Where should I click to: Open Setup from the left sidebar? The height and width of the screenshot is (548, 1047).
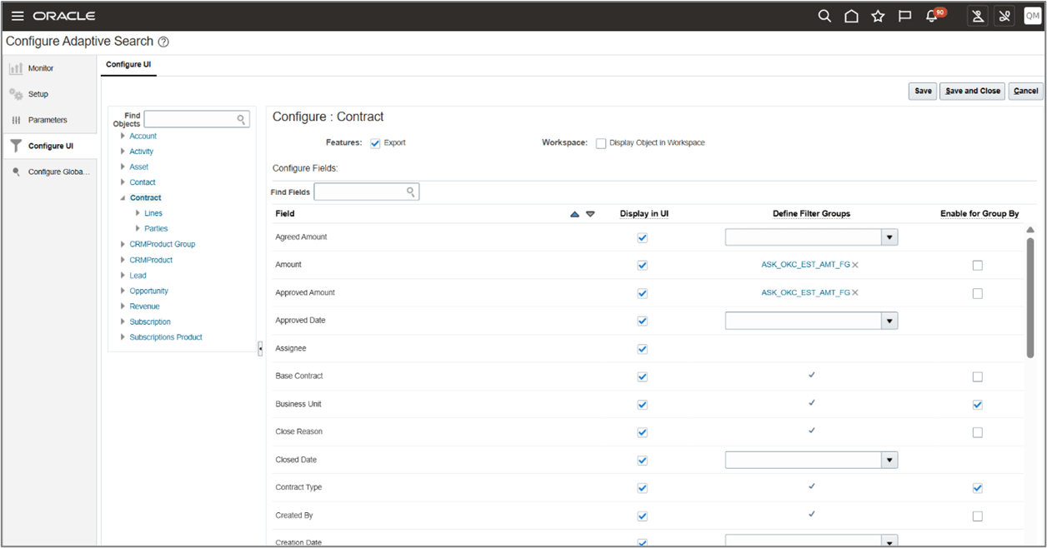pos(33,93)
